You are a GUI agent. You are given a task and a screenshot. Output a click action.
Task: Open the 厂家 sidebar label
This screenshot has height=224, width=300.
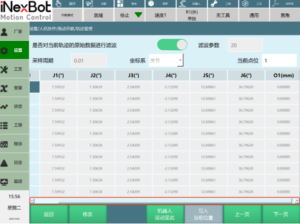click(x=18, y=32)
